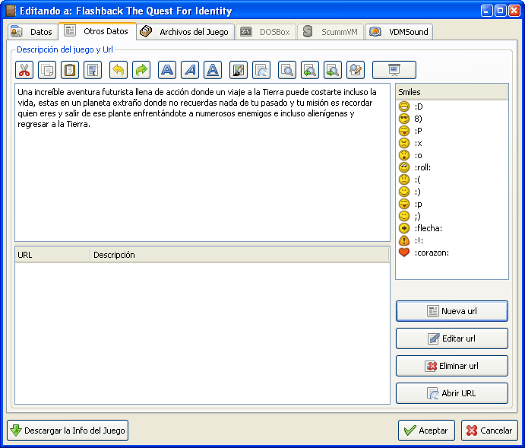The image size is (525, 448).
Task: Click the Editar url button
Action: (x=451, y=338)
